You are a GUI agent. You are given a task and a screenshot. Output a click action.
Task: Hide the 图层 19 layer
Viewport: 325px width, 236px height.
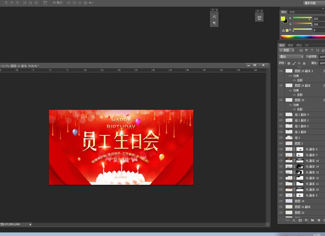click(x=281, y=201)
